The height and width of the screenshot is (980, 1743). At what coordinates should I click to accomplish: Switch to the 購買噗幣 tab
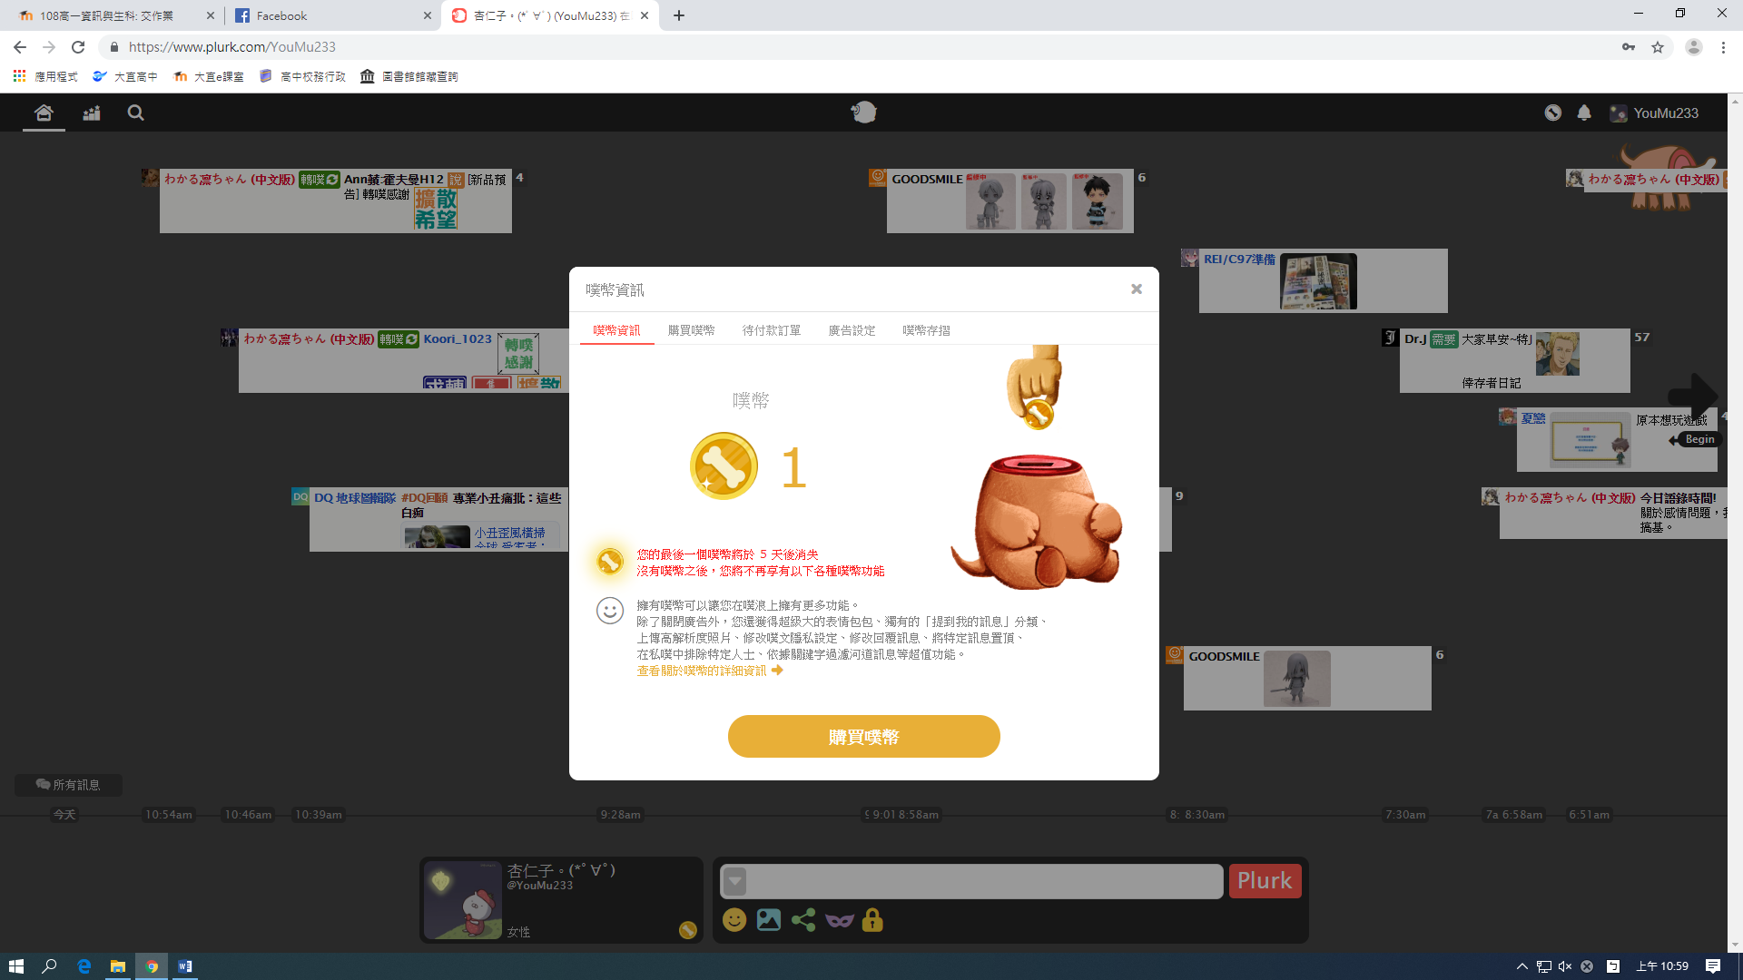[691, 330]
